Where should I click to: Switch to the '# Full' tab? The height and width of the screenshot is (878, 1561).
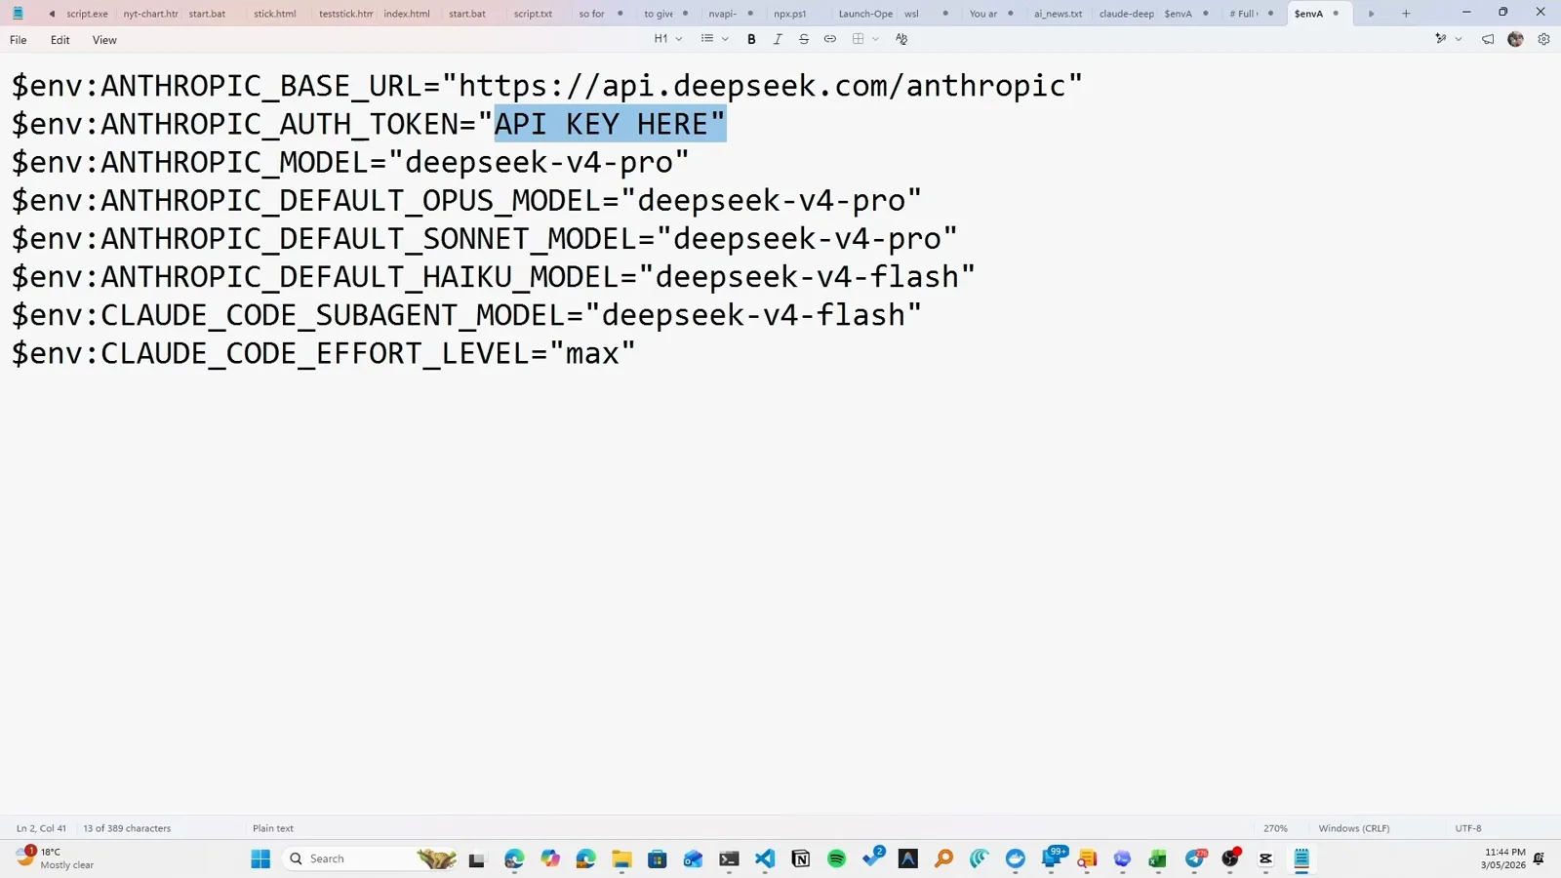coord(1243,14)
